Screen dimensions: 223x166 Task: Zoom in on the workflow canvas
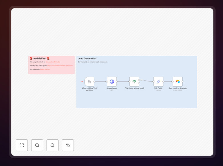[37, 145]
